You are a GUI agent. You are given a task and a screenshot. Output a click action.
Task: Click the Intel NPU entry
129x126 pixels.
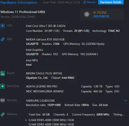tap(32, 61)
